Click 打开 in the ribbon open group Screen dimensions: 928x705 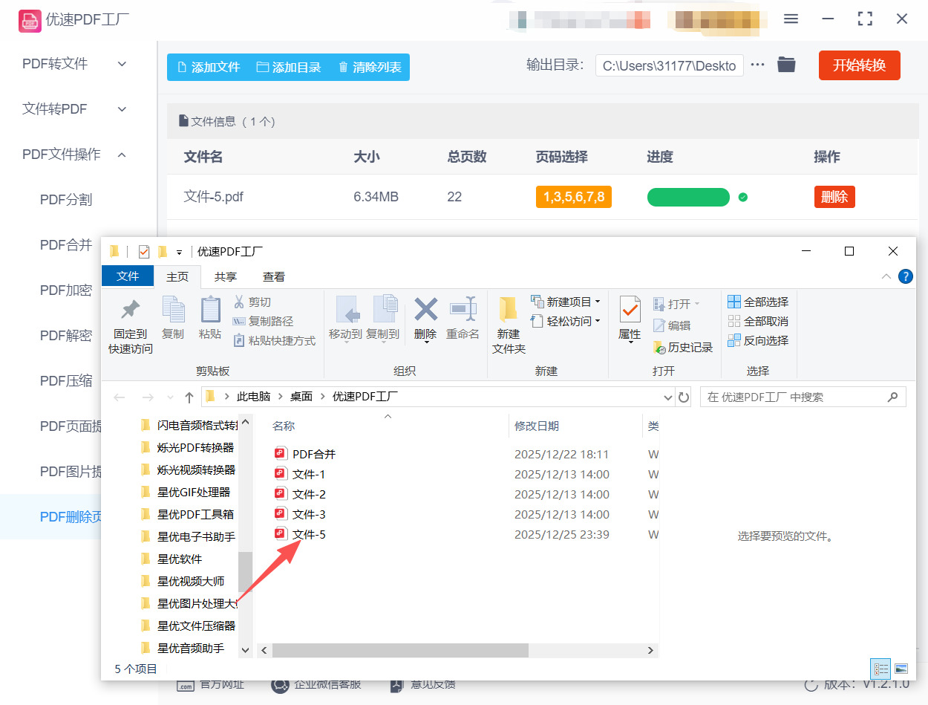click(676, 304)
